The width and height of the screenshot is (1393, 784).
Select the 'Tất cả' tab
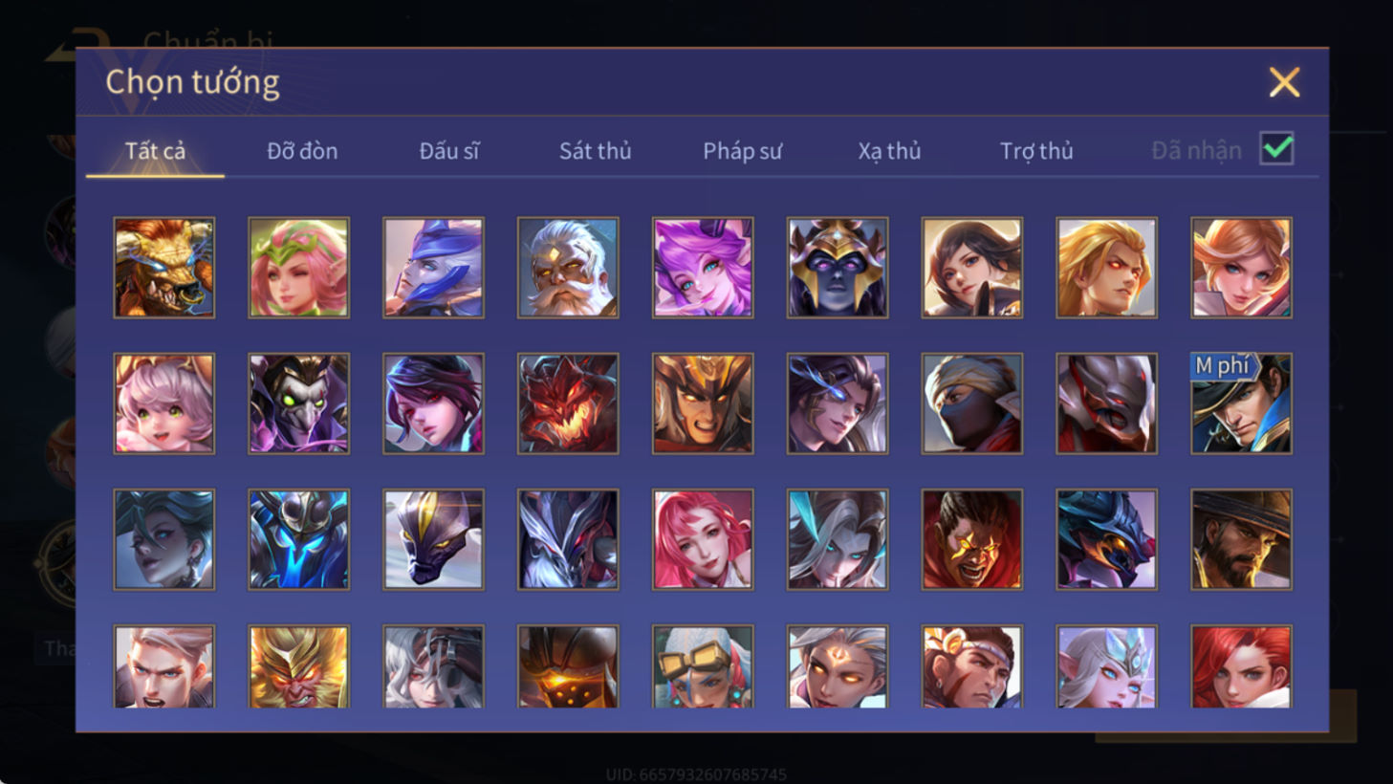pyautogui.click(x=155, y=151)
